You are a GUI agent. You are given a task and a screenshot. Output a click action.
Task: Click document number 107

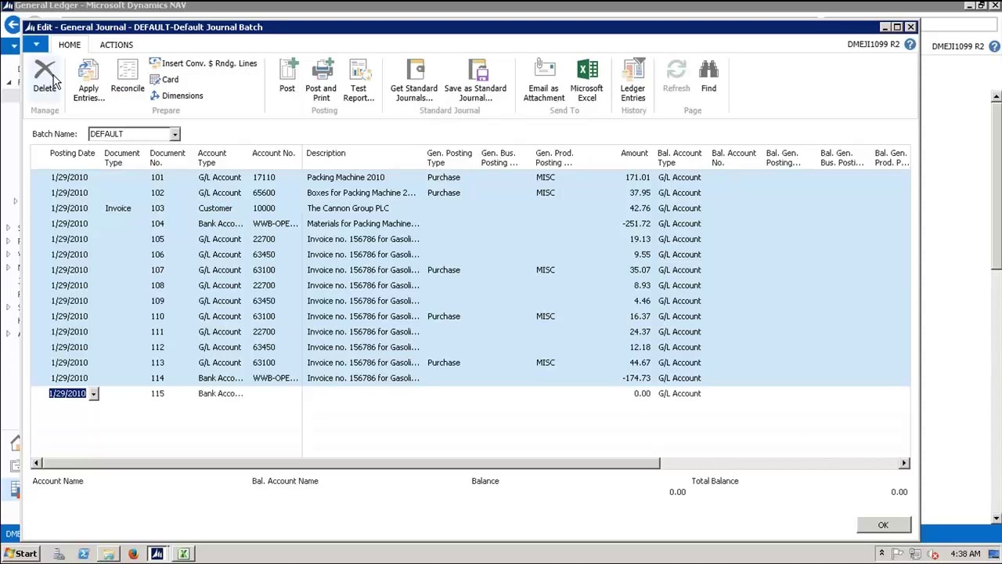tap(157, 270)
